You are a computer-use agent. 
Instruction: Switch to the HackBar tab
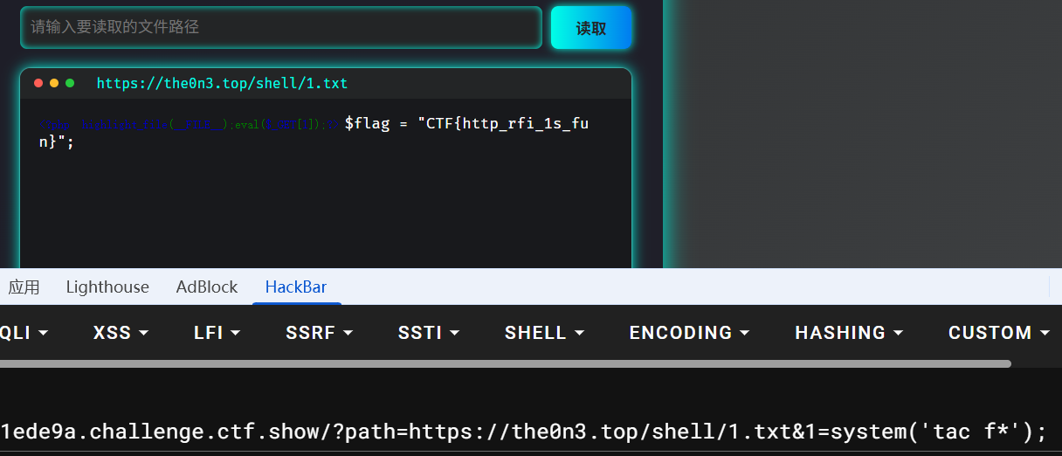pyautogui.click(x=296, y=287)
